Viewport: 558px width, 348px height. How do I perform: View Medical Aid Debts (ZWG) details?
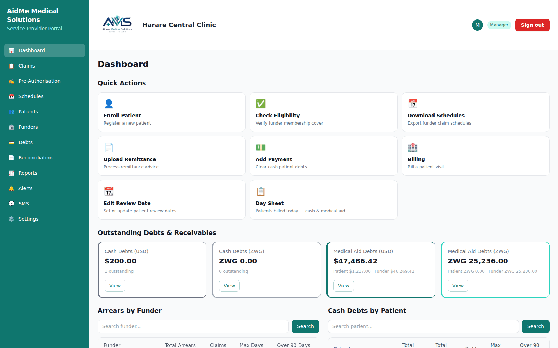coord(458,286)
